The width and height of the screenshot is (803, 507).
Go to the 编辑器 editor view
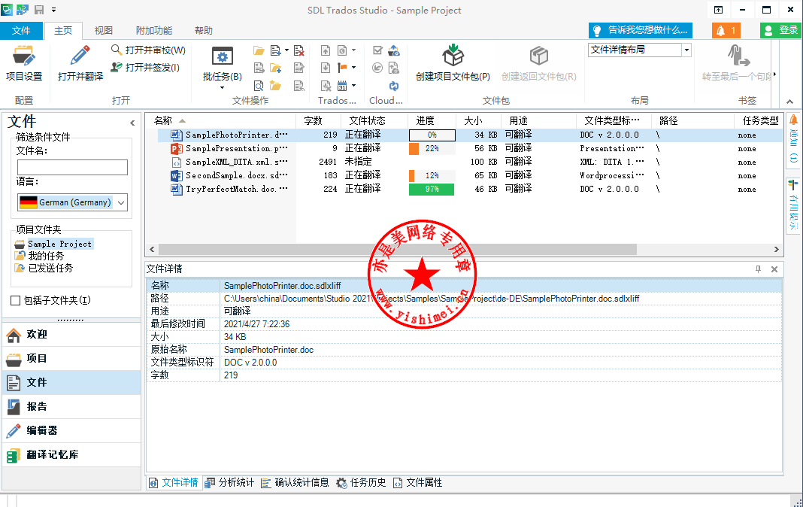[71, 431]
